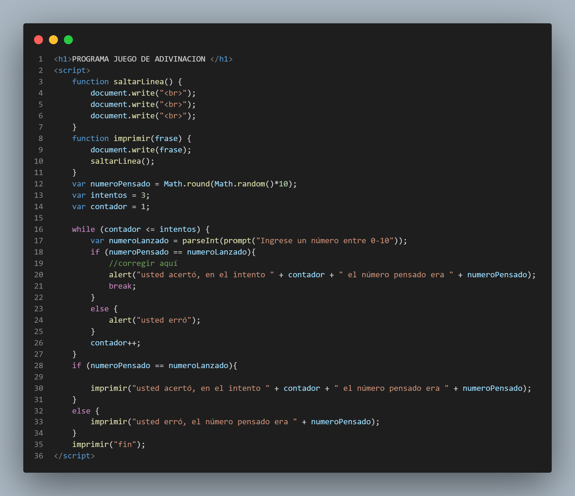This screenshot has width=575, height=496.
Task: Click the opening <script> tag on line 2
Action: 72,70
